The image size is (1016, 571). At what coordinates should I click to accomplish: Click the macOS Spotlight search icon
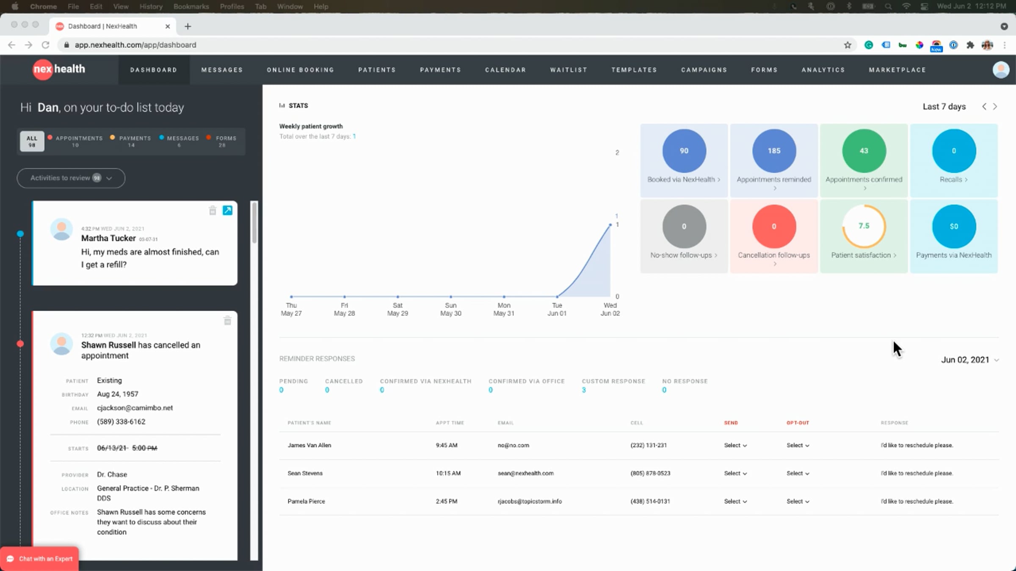[889, 6]
